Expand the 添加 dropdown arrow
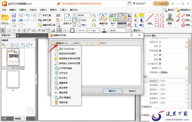This screenshot has height=122, width=192. [113, 26]
